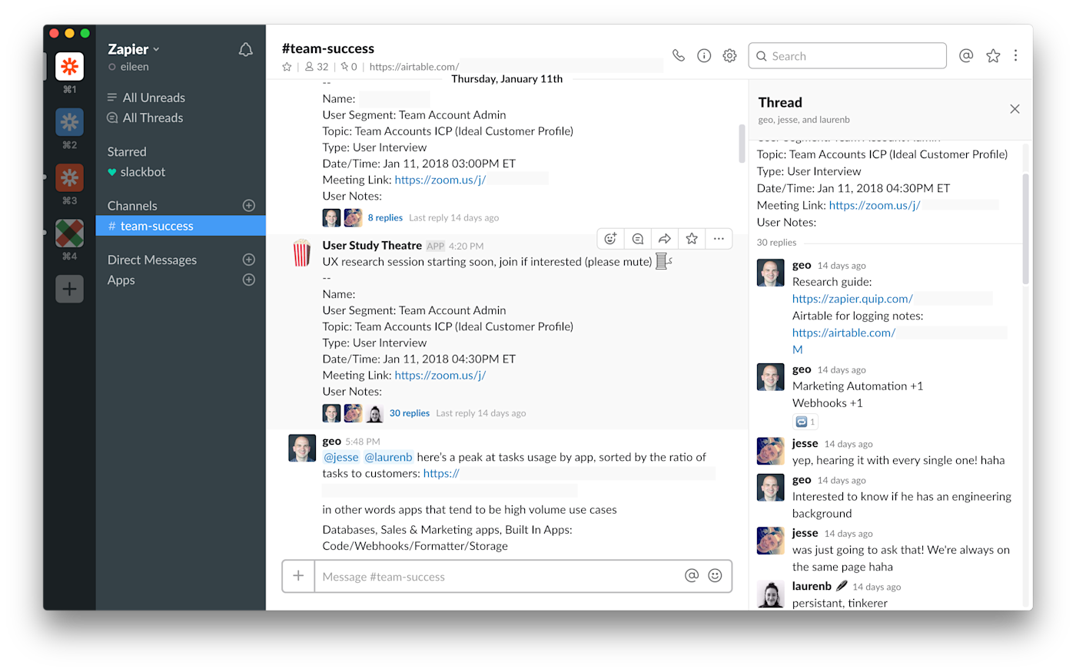
Task: Close the Thread panel
Action: [1015, 109]
